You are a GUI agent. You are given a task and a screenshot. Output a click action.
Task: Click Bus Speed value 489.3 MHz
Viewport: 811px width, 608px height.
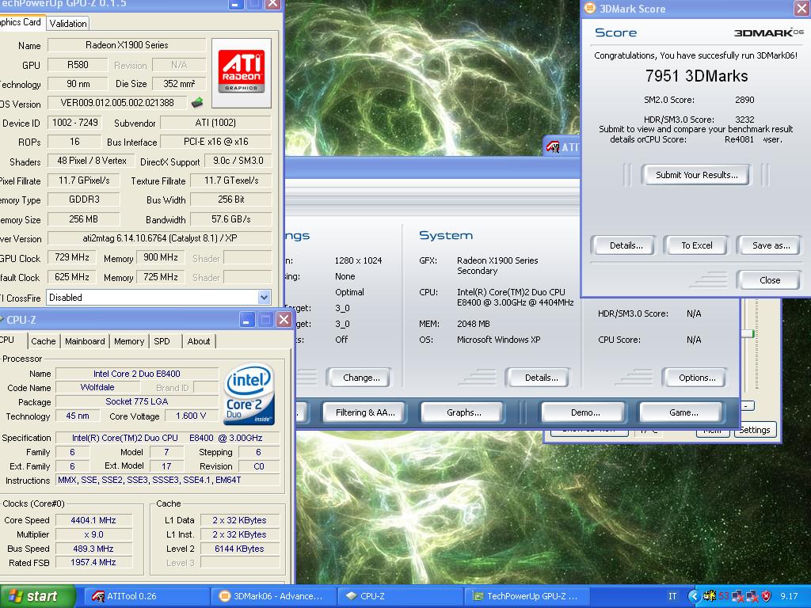tap(93, 549)
